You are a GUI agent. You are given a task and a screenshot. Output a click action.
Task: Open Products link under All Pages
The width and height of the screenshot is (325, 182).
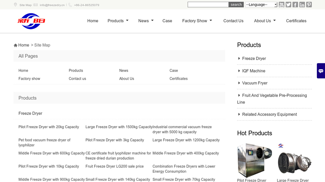(x=76, y=70)
